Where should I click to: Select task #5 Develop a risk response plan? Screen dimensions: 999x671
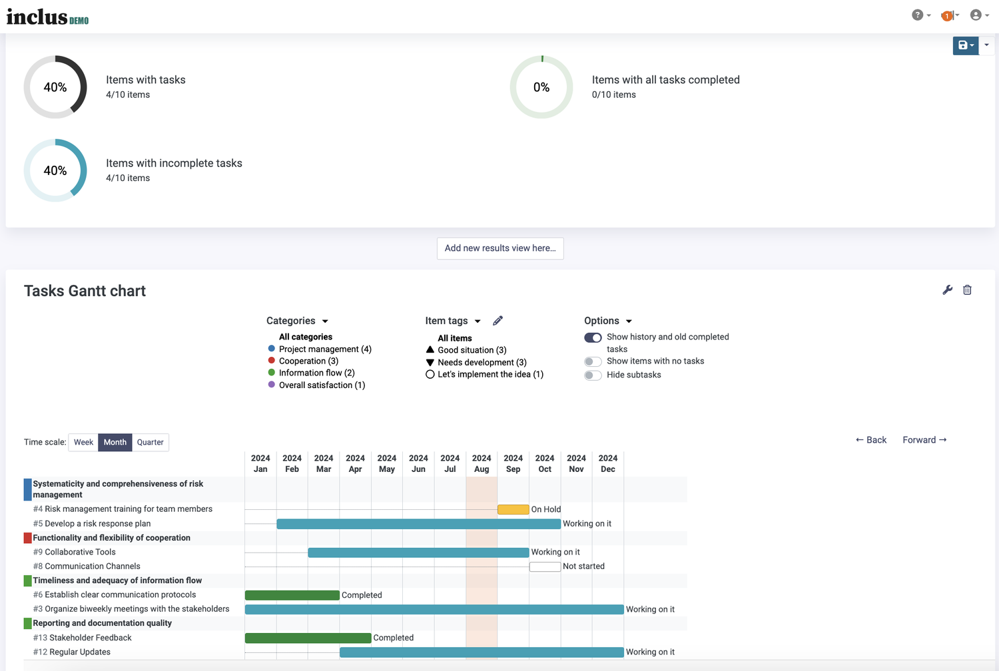(x=92, y=524)
